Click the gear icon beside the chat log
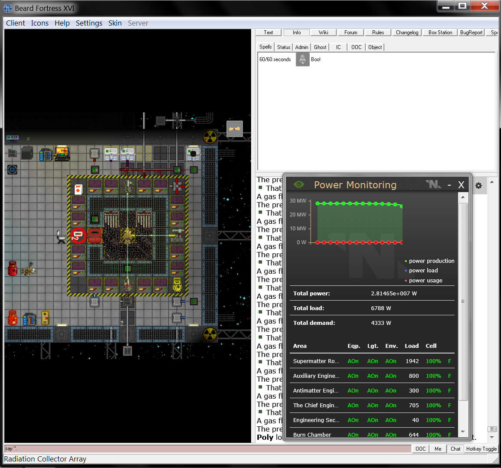The width and height of the screenshot is (501, 468). [x=478, y=186]
